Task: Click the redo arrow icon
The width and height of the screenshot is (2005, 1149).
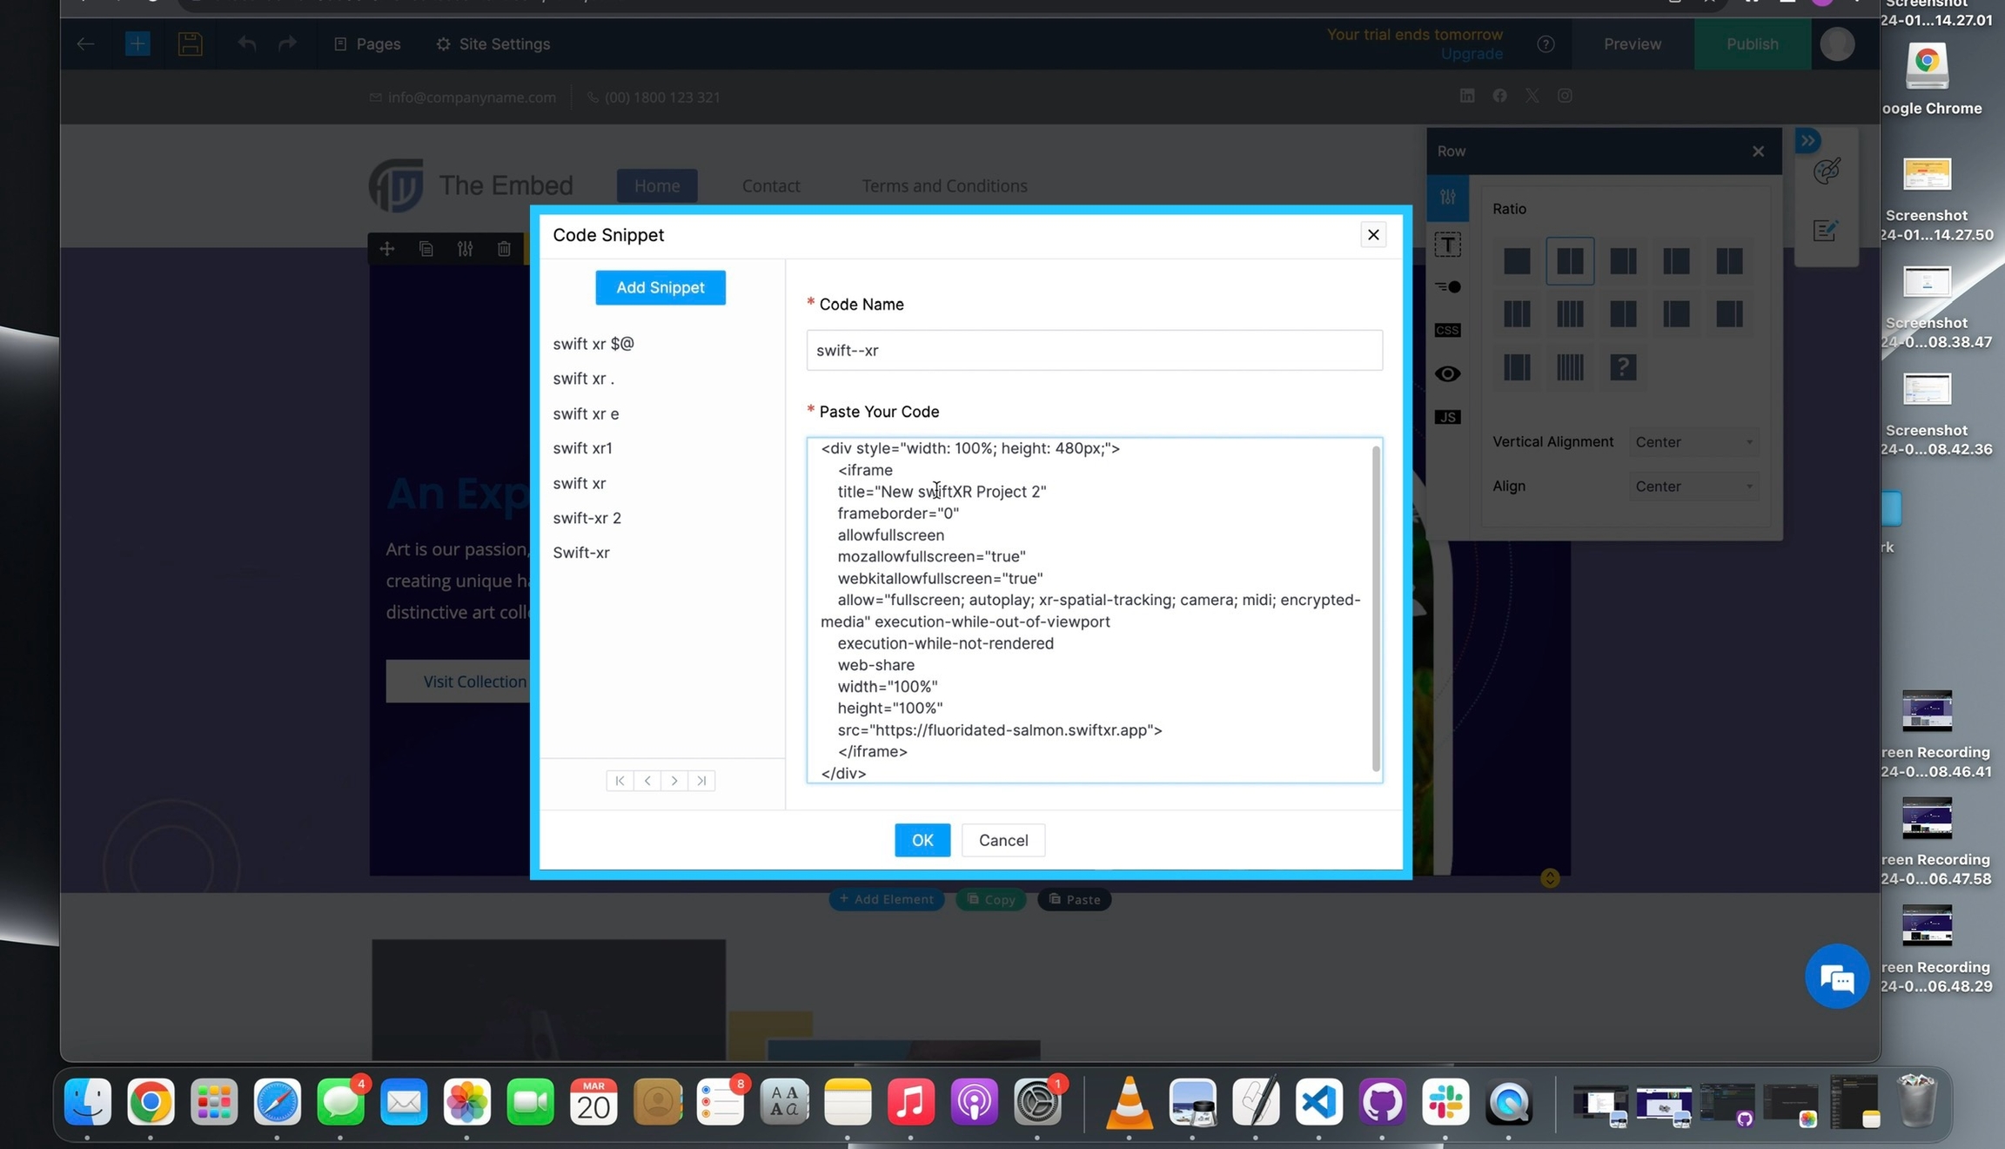Action: [x=287, y=44]
